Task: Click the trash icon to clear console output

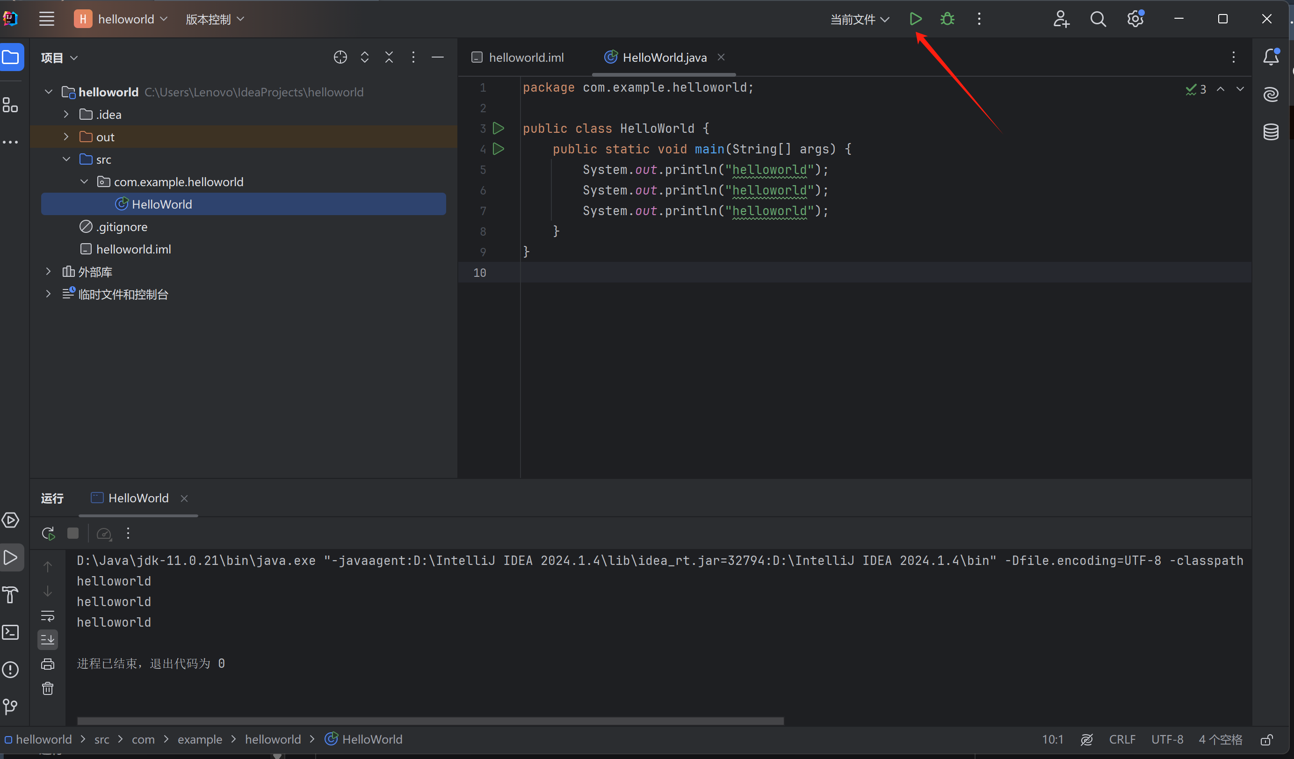Action: click(x=48, y=688)
